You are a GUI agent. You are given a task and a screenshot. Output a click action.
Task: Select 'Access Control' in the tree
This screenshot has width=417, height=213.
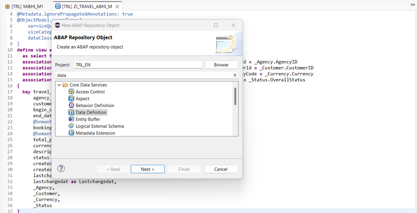90,92
